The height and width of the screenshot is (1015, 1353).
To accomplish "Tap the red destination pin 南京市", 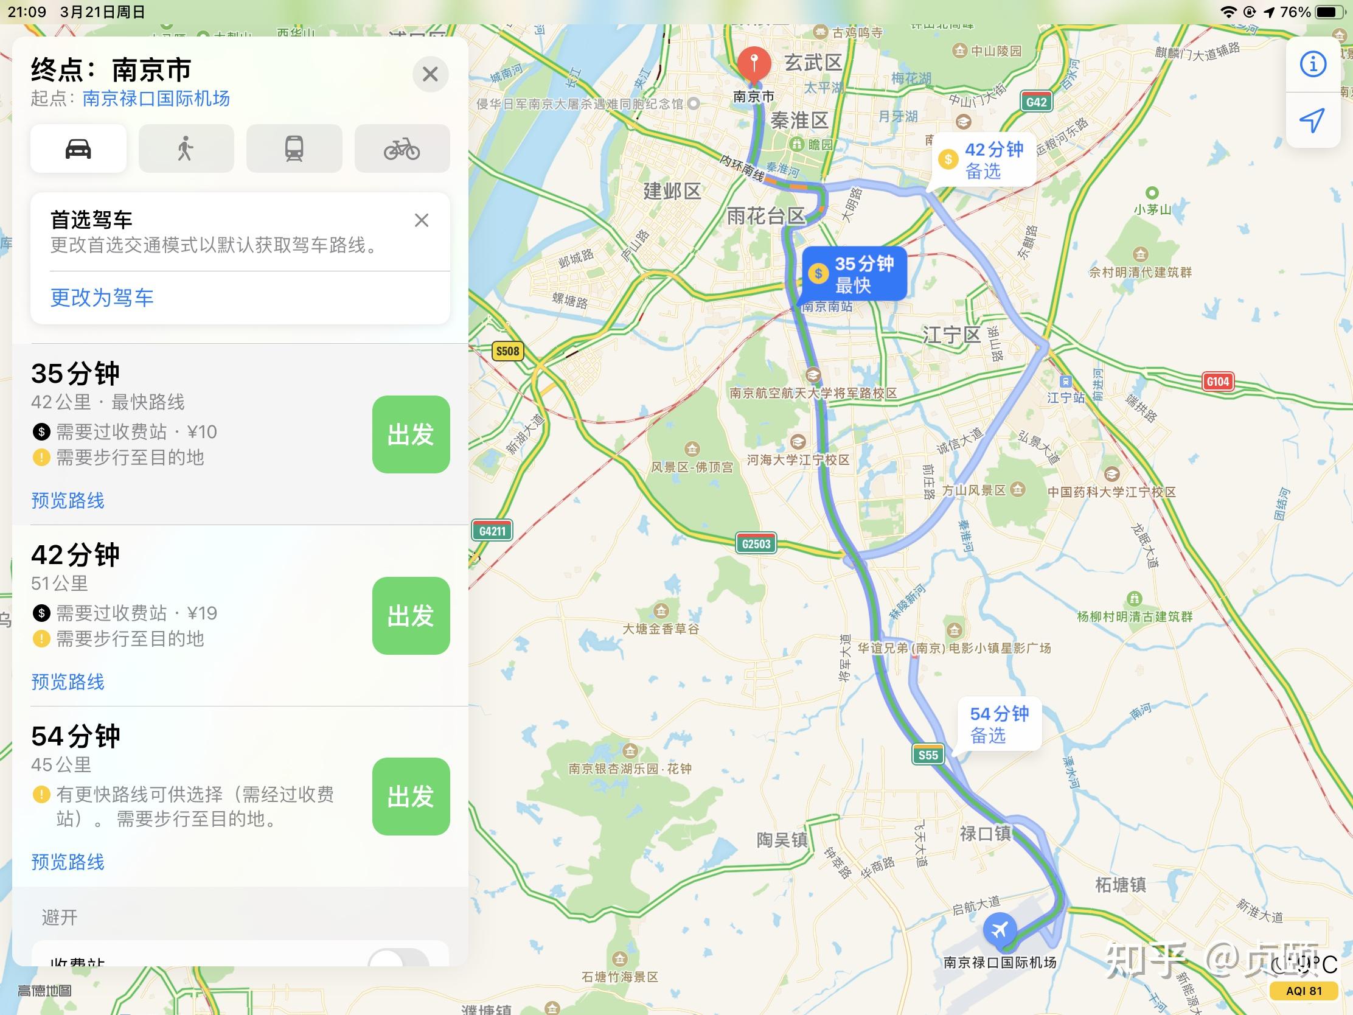I will tap(754, 65).
